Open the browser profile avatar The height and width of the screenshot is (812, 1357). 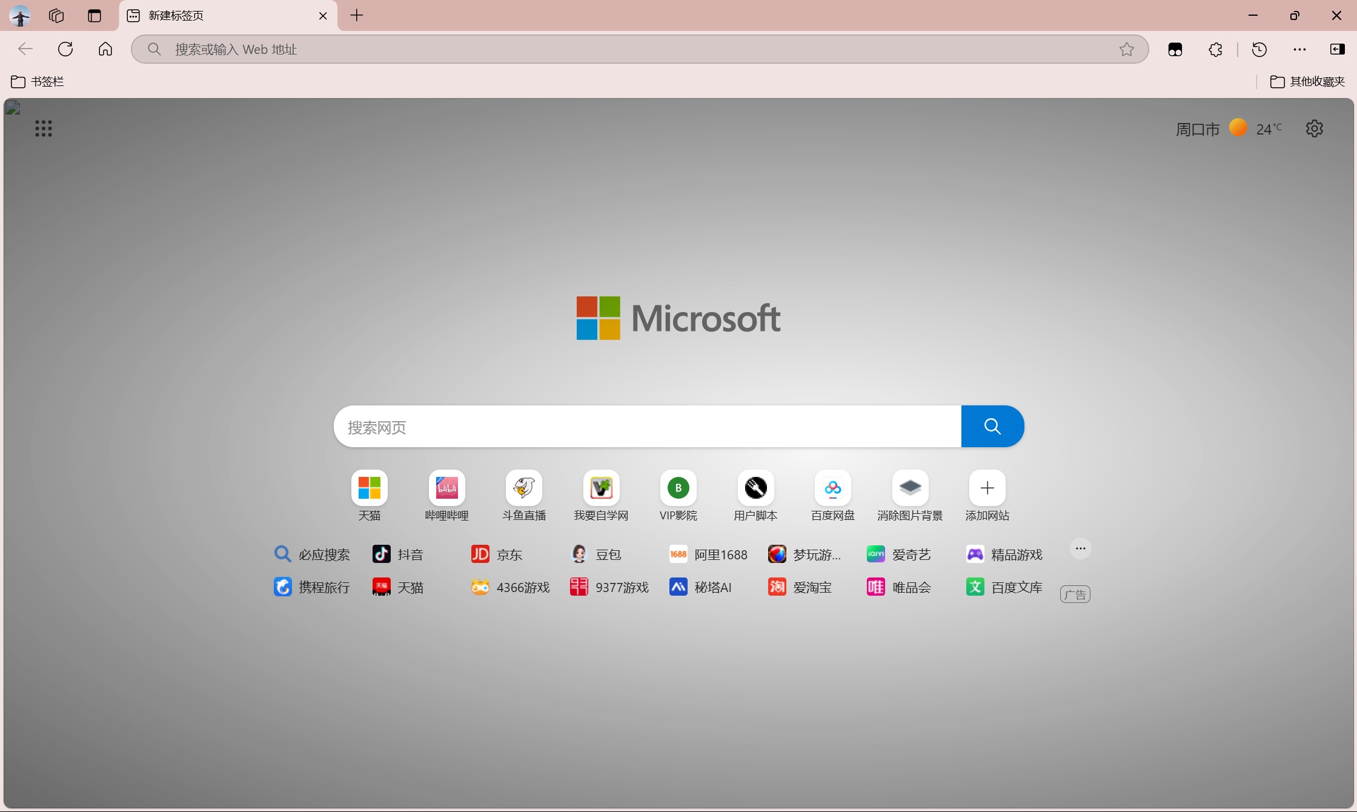(x=20, y=15)
